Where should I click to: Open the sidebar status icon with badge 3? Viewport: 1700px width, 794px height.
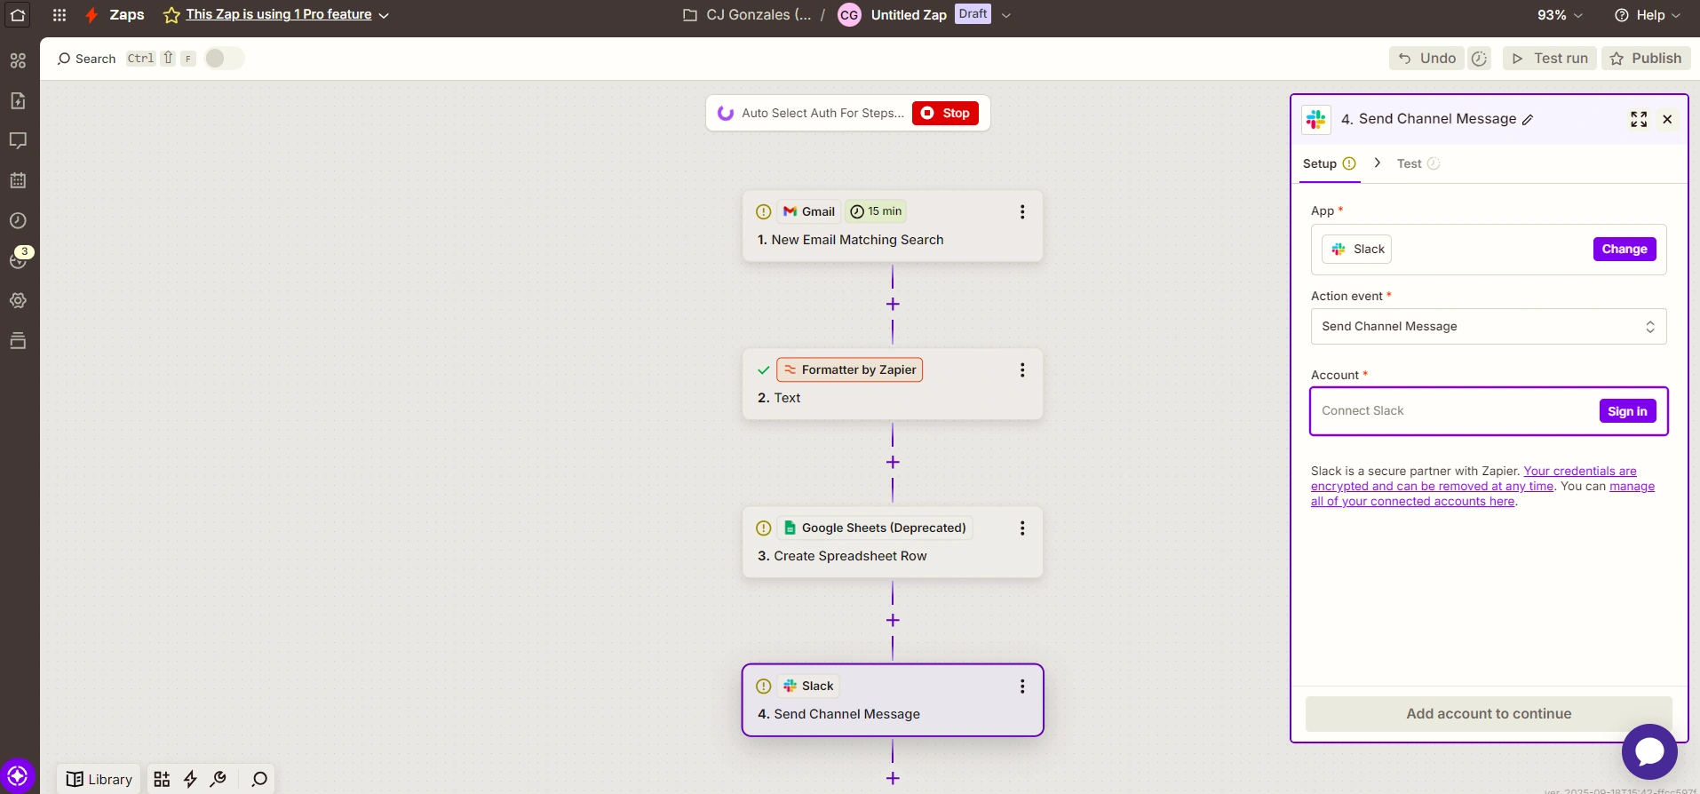point(18,258)
